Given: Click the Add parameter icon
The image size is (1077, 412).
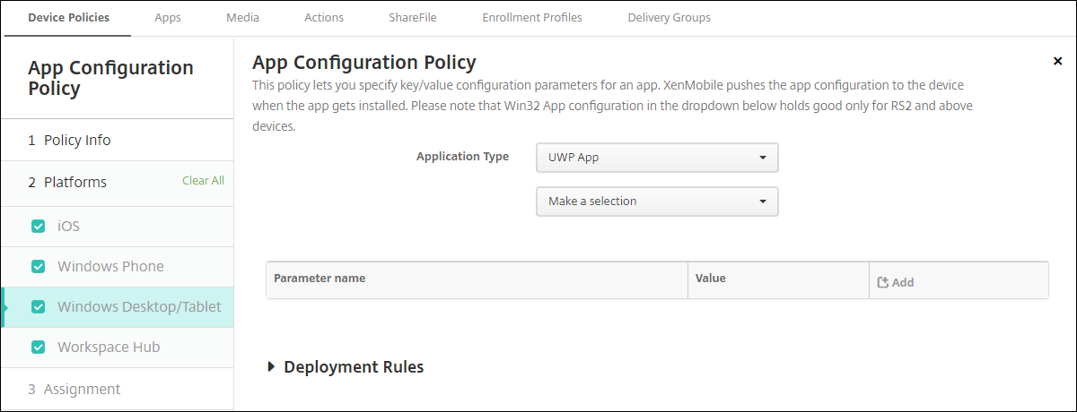Looking at the screenshot, I should (883, 282).
